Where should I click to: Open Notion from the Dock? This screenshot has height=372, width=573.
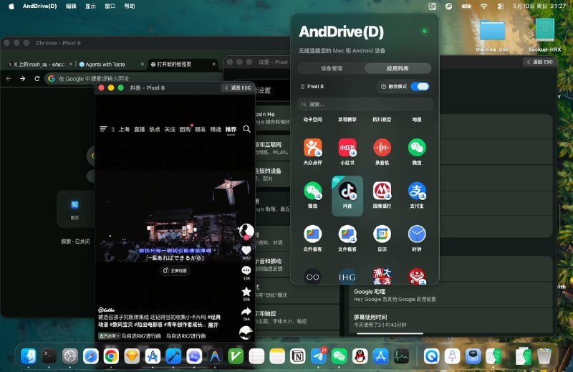298,356
